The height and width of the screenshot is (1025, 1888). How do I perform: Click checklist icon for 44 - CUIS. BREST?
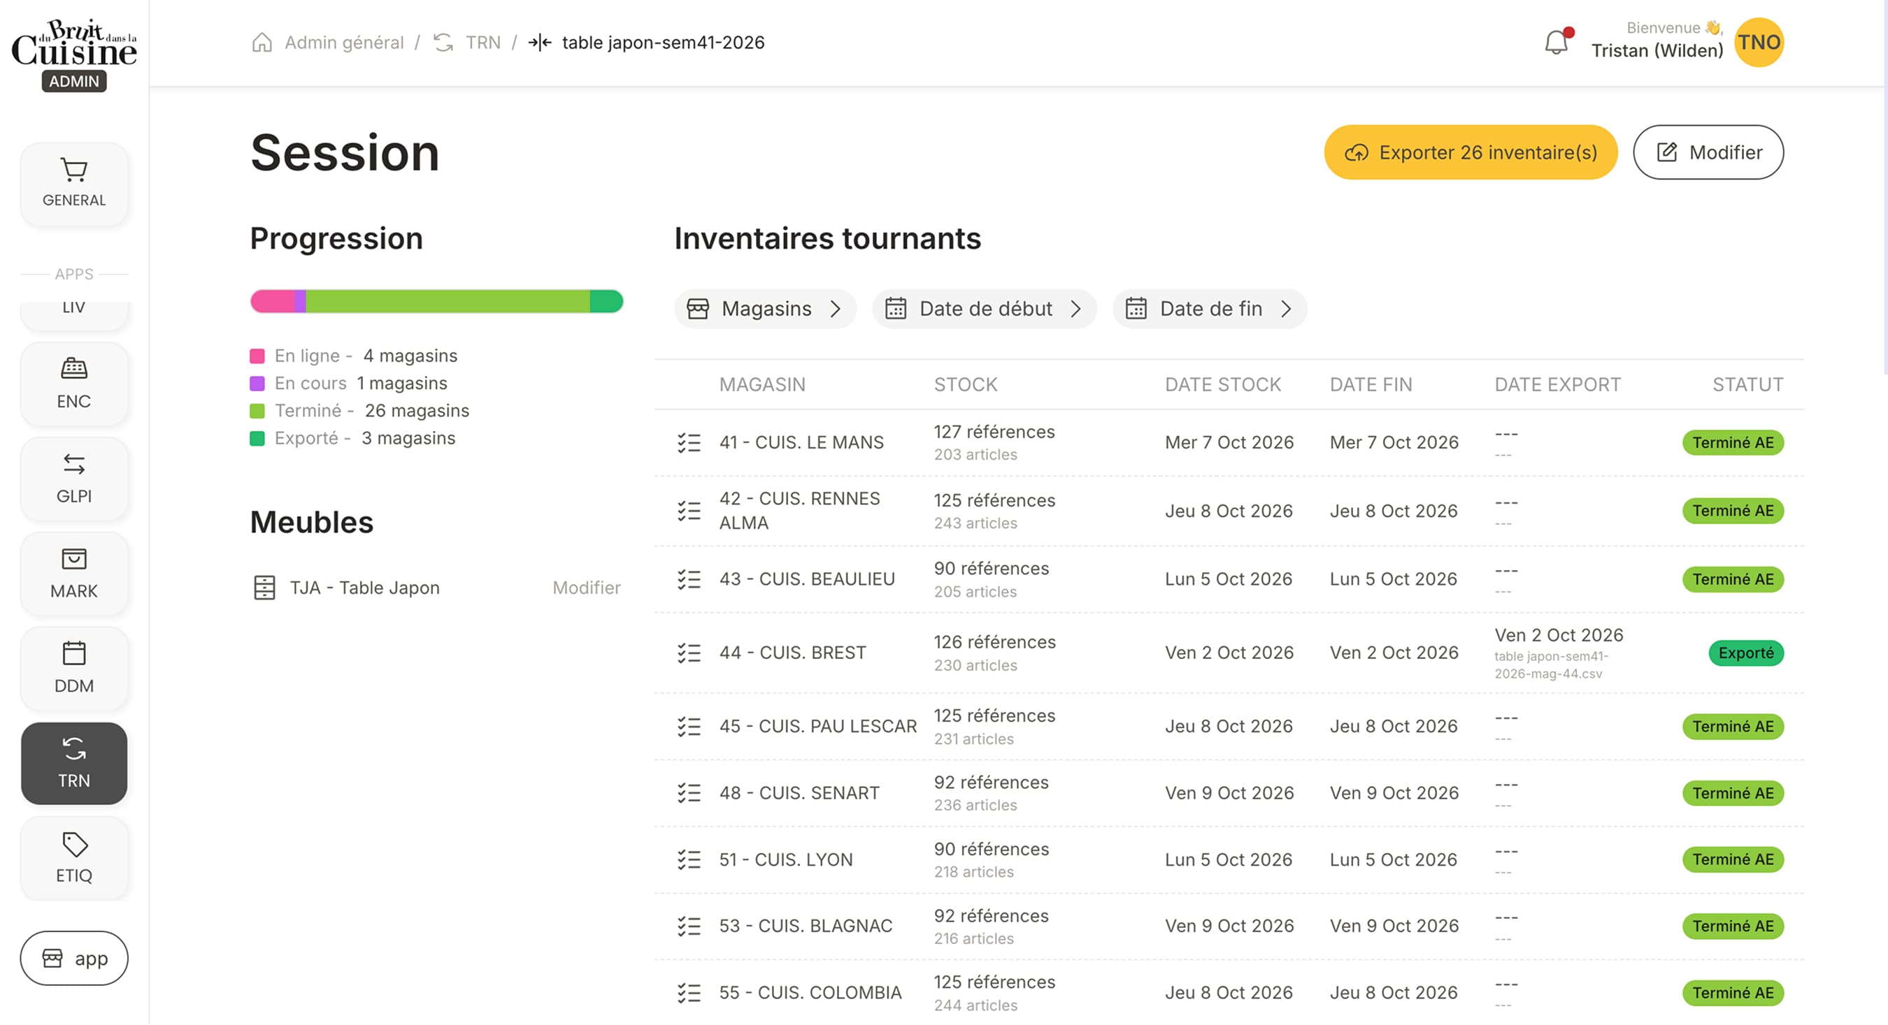pos(689,653)
